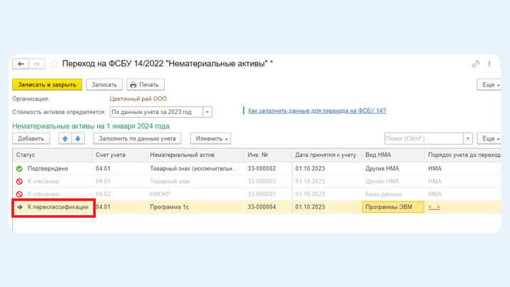Click Порядок учета до перехода column header
Screen dimensions: 510x287
[463, 155]
